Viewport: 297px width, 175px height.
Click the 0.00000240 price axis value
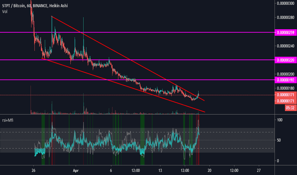point(286,46)
